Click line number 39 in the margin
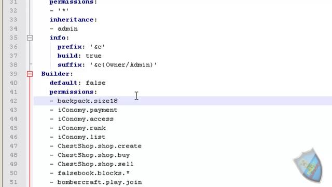This screenshot has height=187, width=332. 13,74
